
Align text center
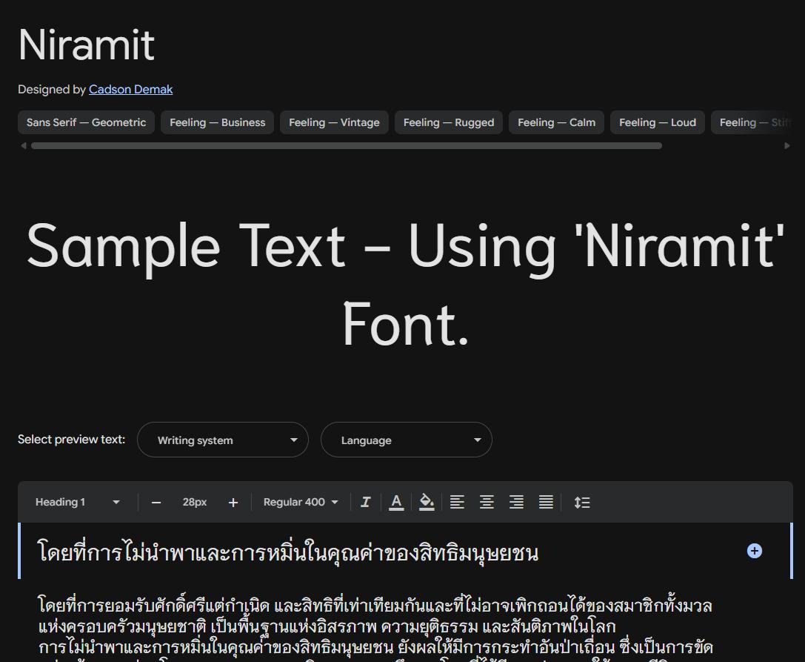tap(487, 502)
